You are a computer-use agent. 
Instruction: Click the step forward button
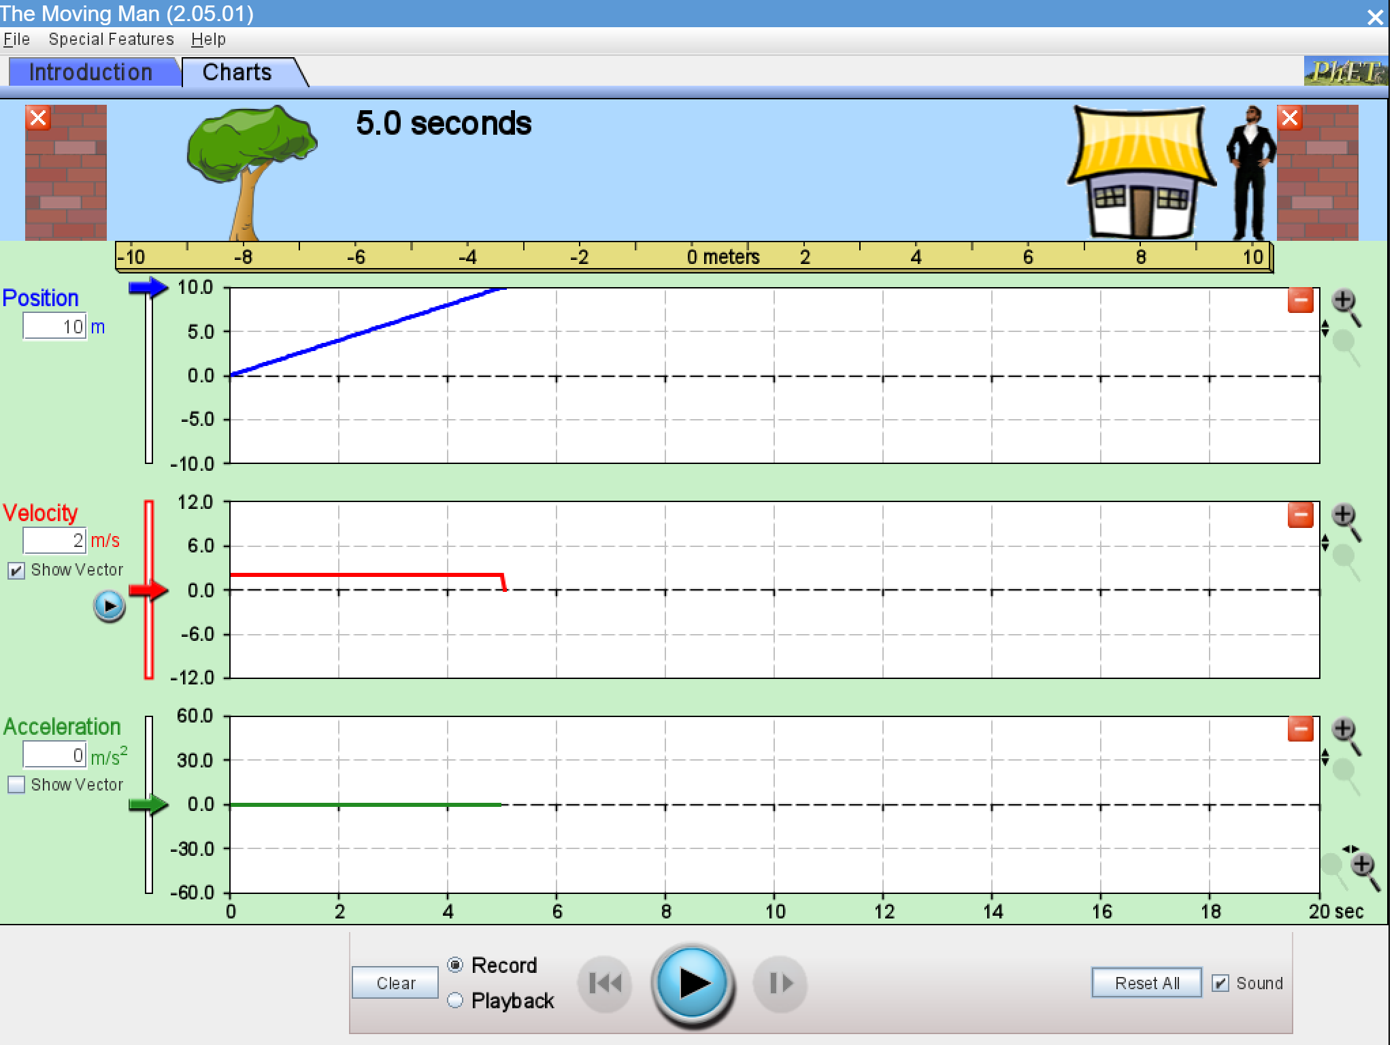[x=780, y=983]
